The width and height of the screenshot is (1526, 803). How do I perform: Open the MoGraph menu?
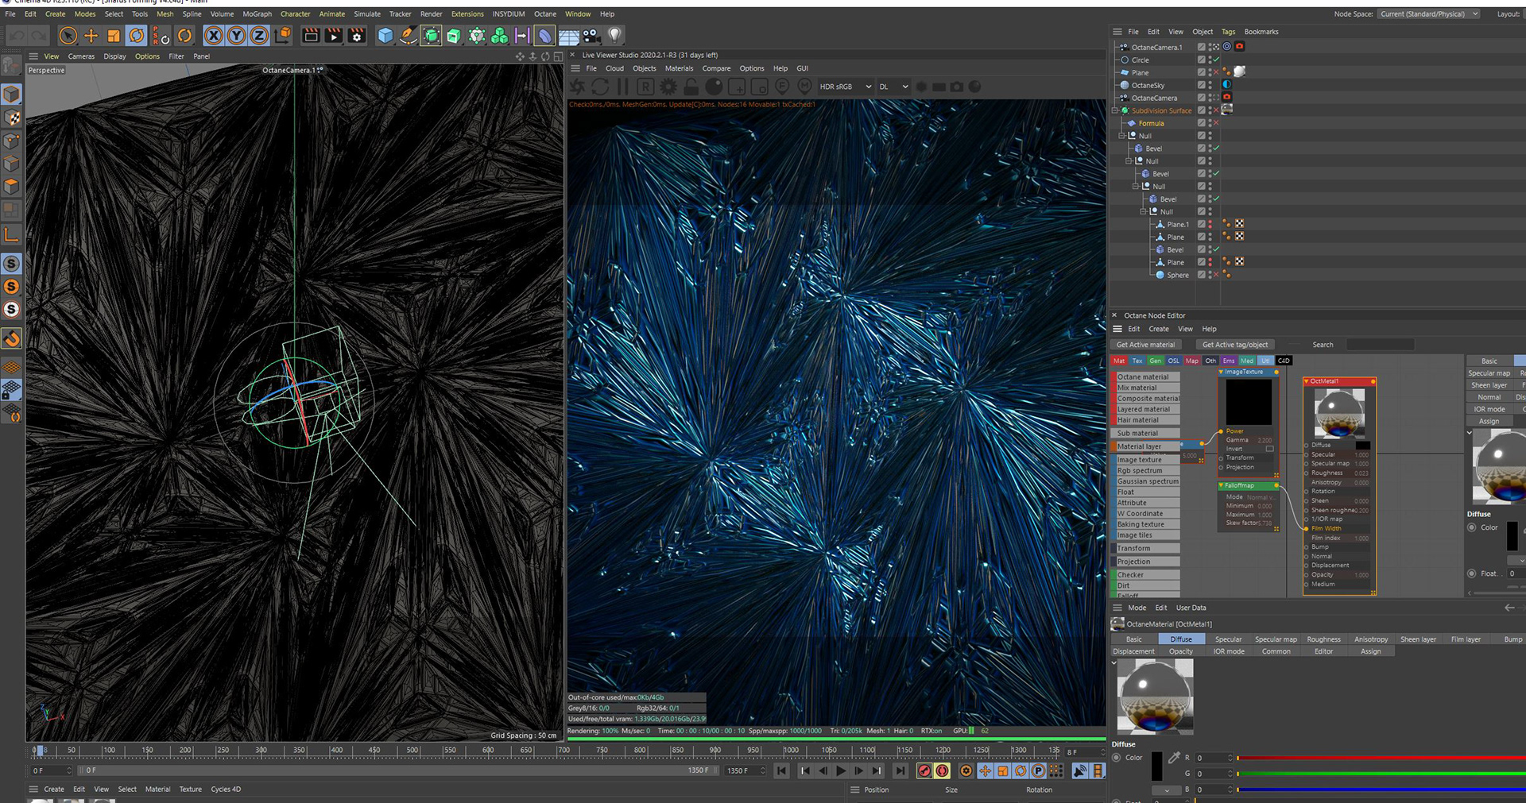pyautogui.click(x=257, y=14)
